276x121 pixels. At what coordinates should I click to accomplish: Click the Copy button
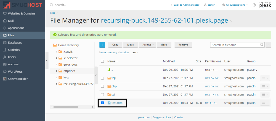(x=115, y=45)
